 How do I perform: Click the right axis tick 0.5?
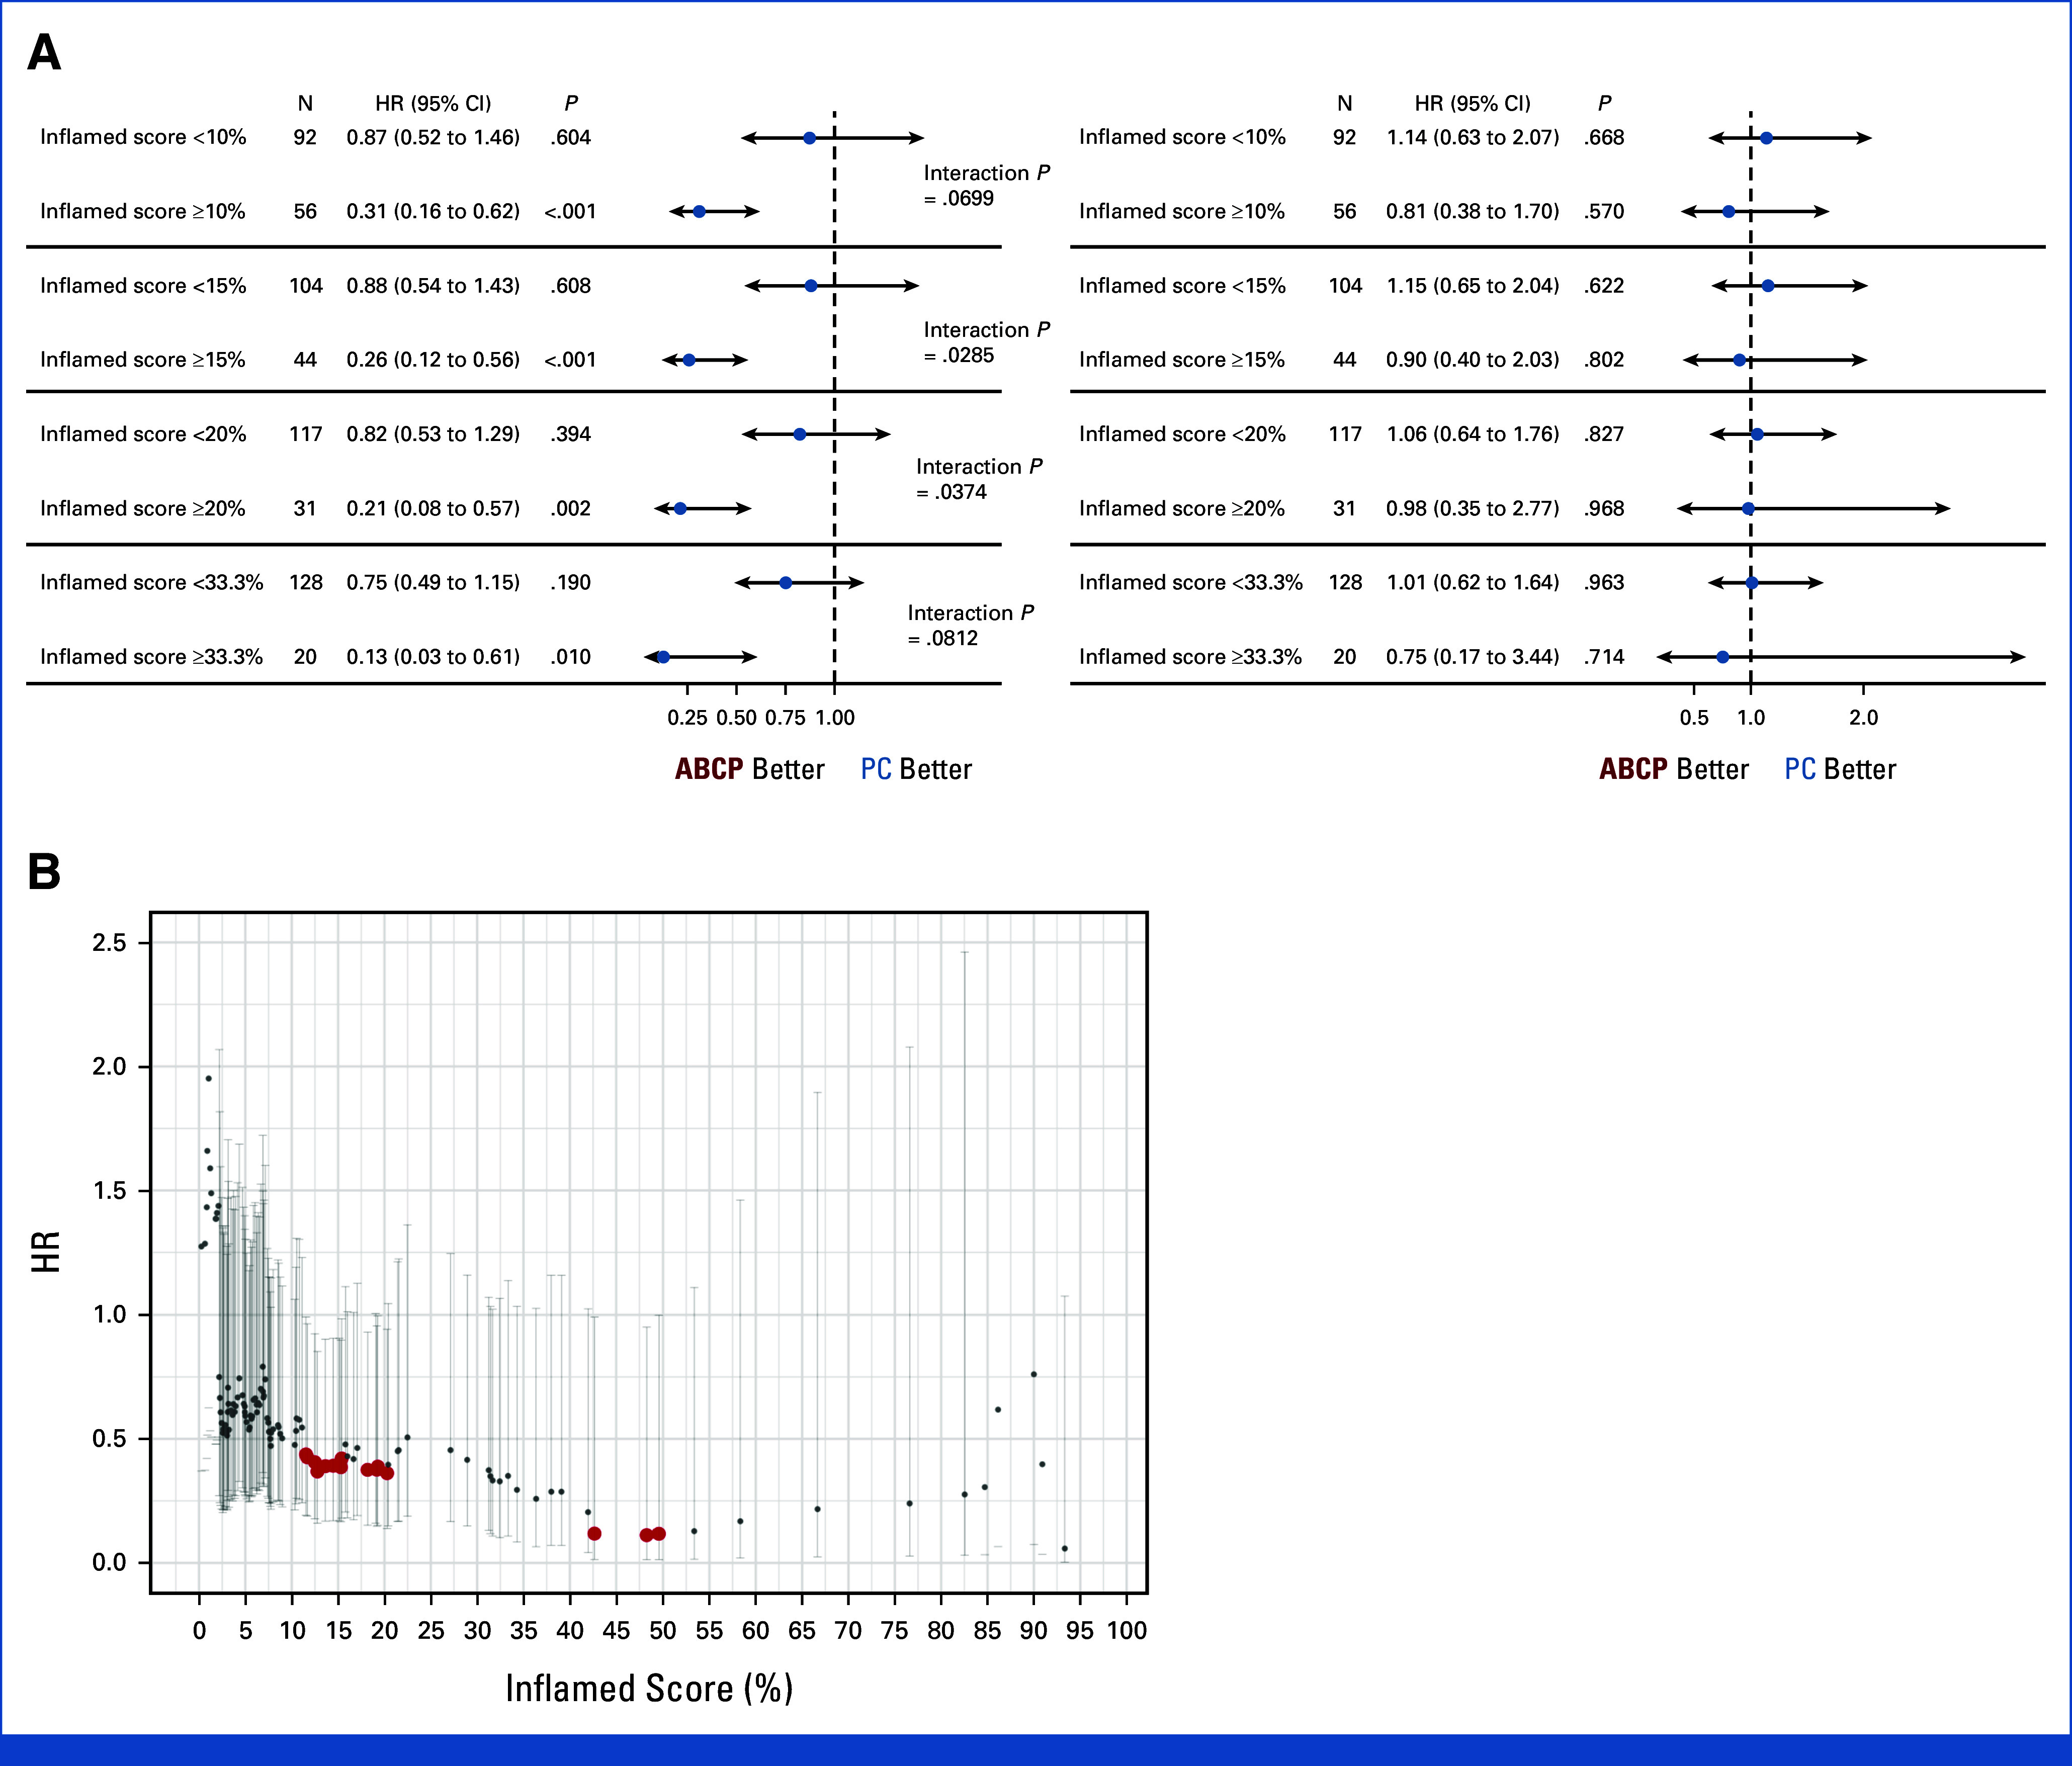click(x=1694, y=717)
